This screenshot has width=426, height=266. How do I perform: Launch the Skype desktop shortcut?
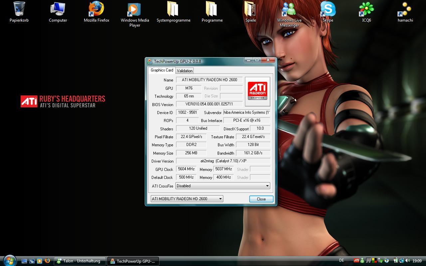tap(328, 12)
